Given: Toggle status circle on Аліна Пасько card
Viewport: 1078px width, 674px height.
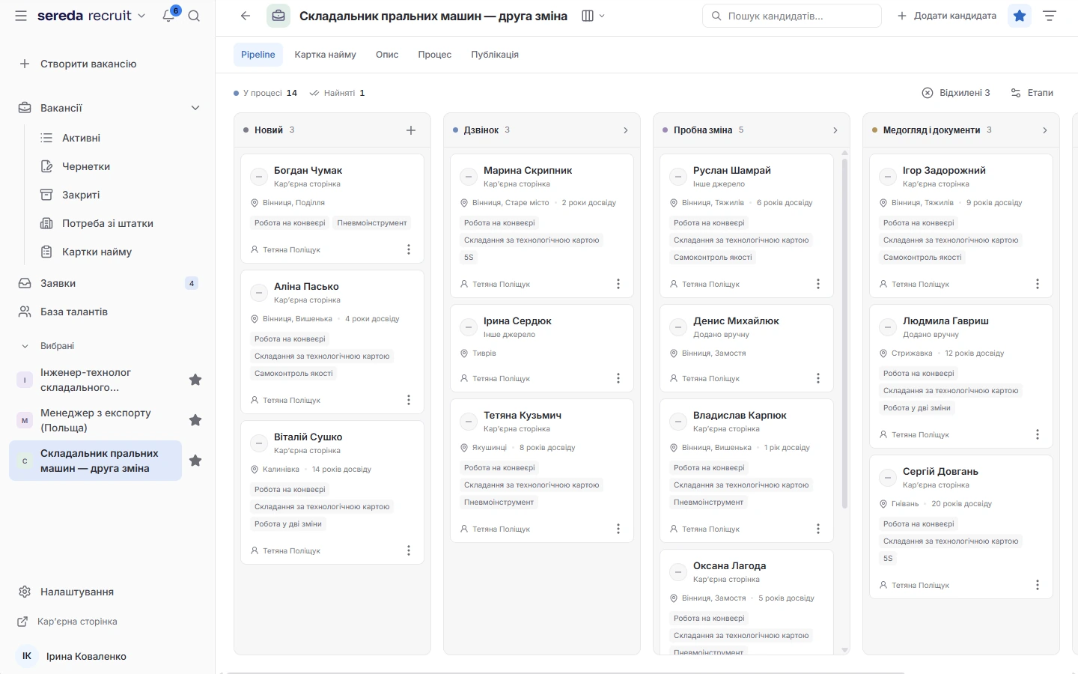Looking at the screenshot, I should 259,293.
